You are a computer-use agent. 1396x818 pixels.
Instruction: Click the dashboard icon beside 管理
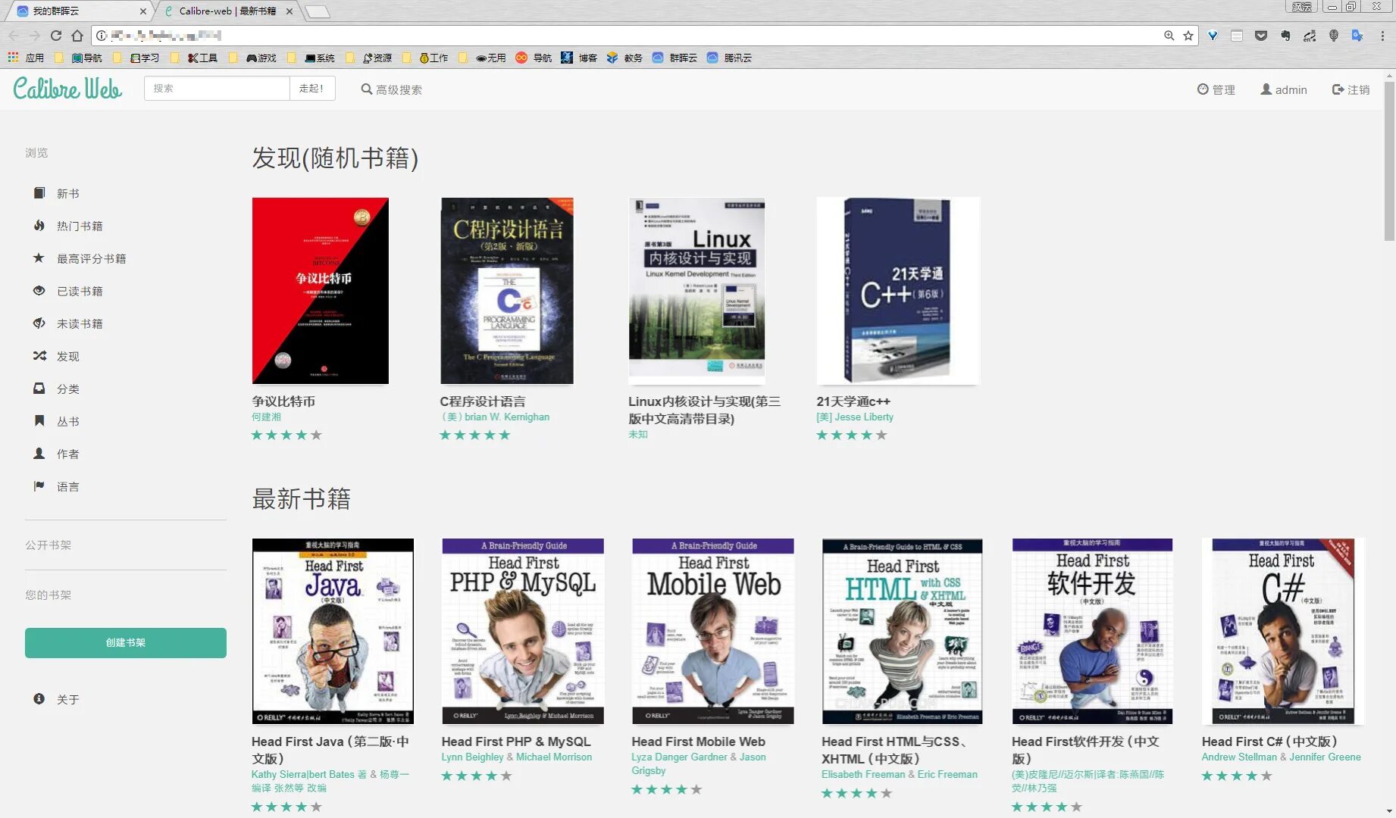[x=1203, y=89]
